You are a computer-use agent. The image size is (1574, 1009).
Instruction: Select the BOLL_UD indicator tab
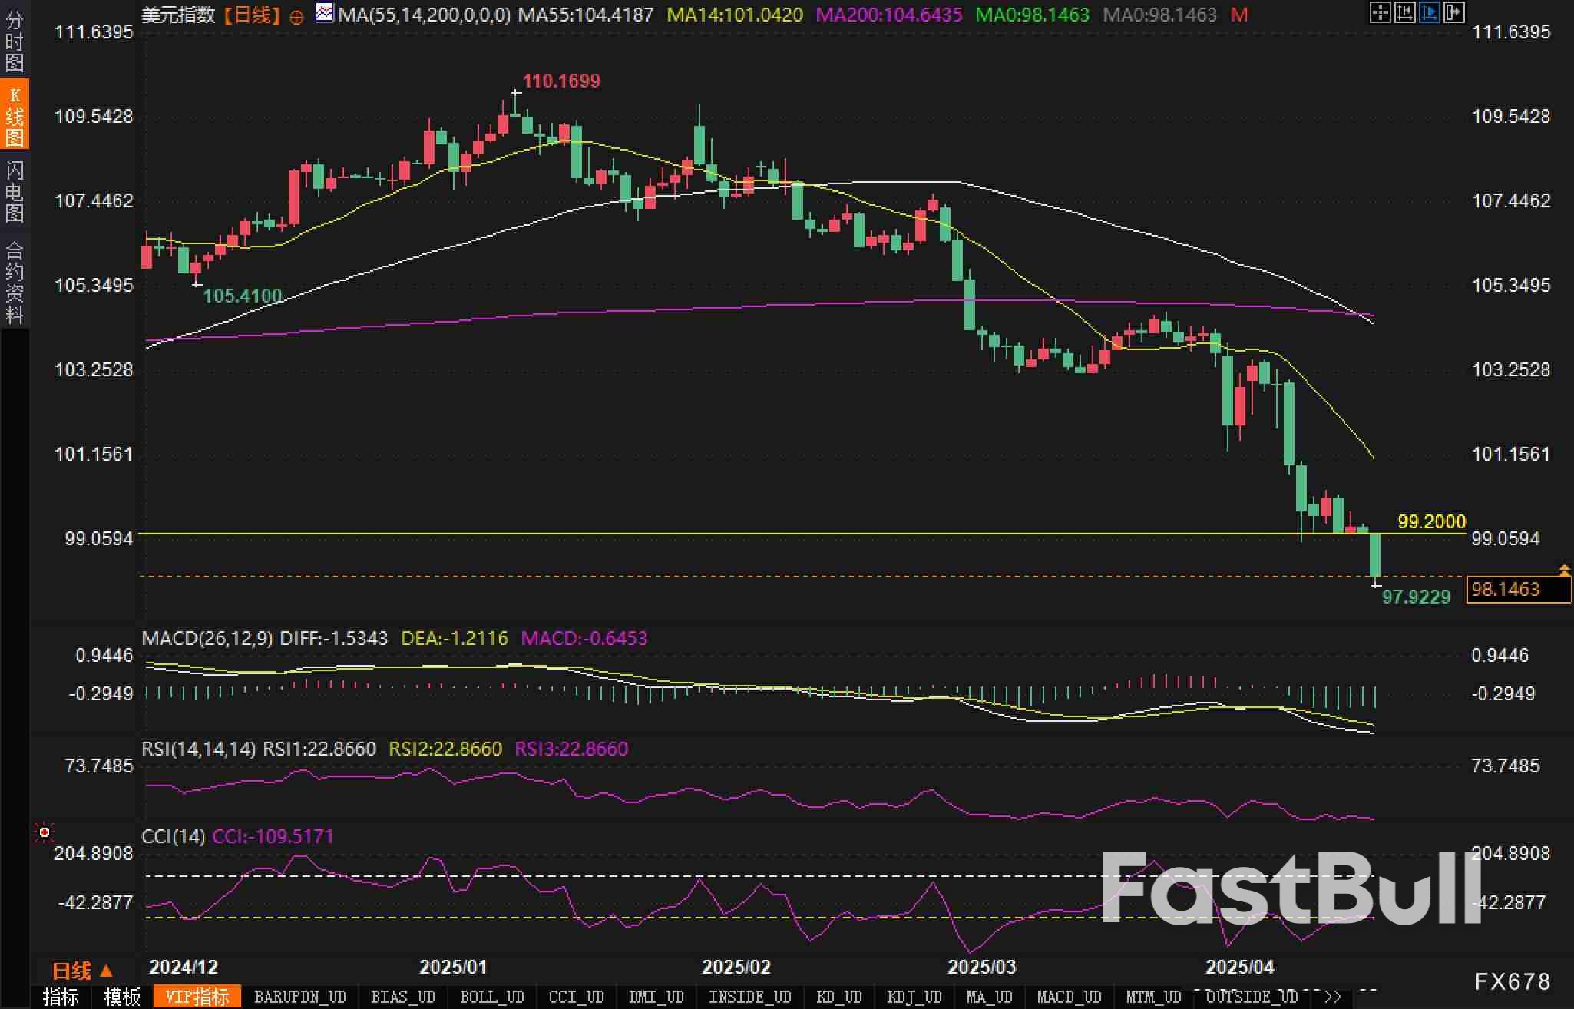click(x=491, y=997)
